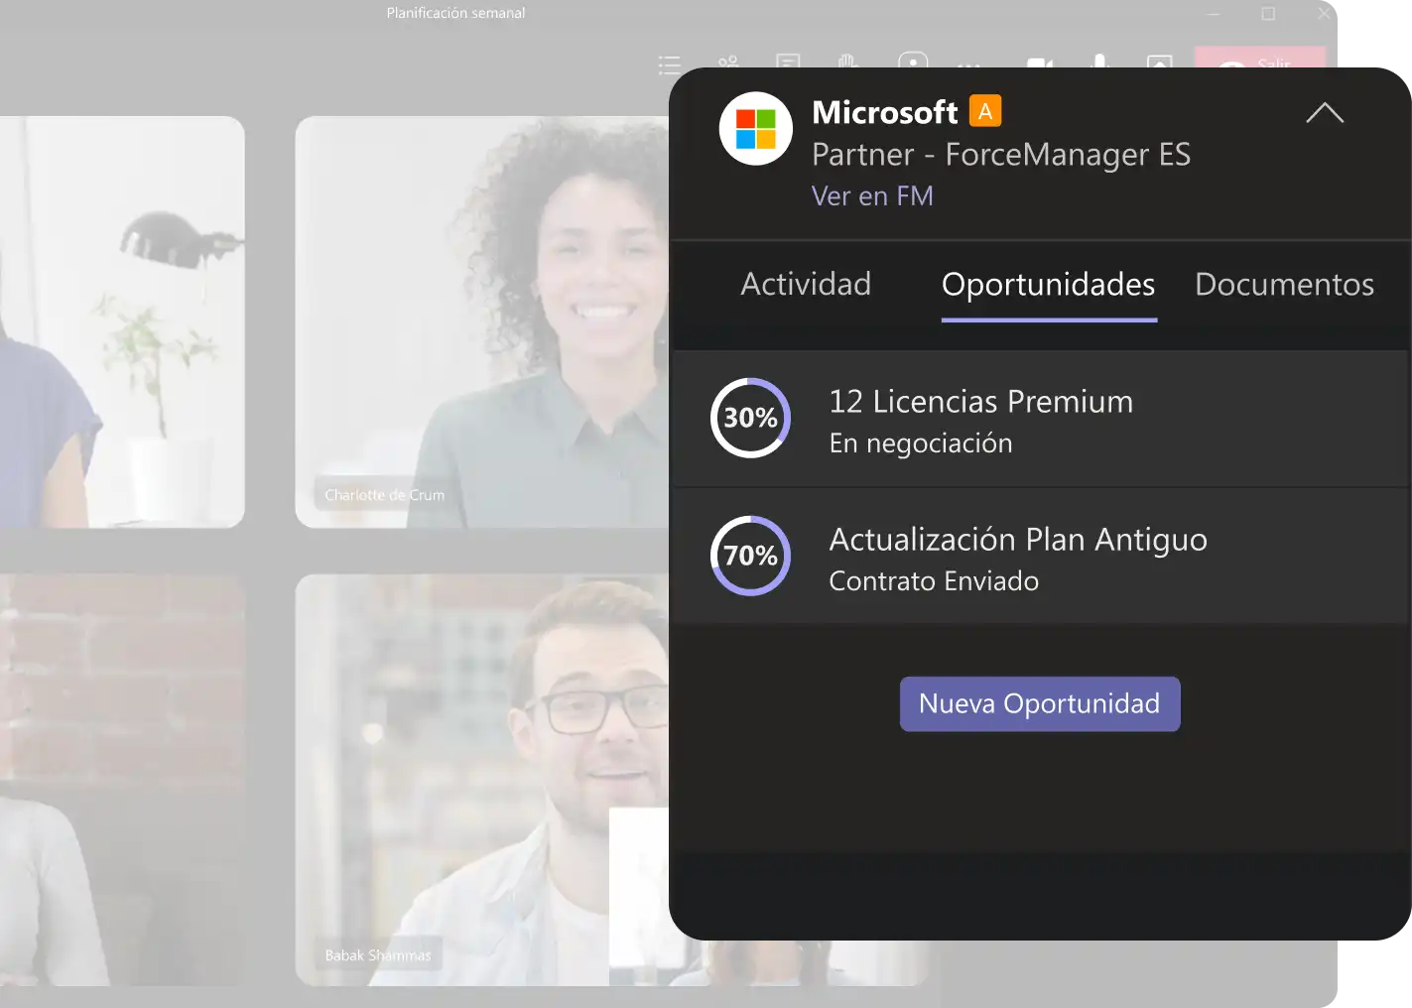Click the Salir button to leave meeting
The image size is (1412, 1008).
[1260, 58]
